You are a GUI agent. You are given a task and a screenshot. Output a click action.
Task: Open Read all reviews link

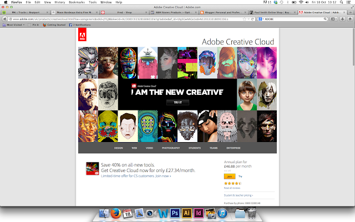(x=232, y=188)
